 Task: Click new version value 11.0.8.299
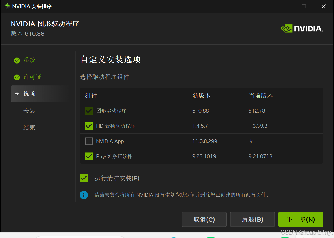point(205,141)
